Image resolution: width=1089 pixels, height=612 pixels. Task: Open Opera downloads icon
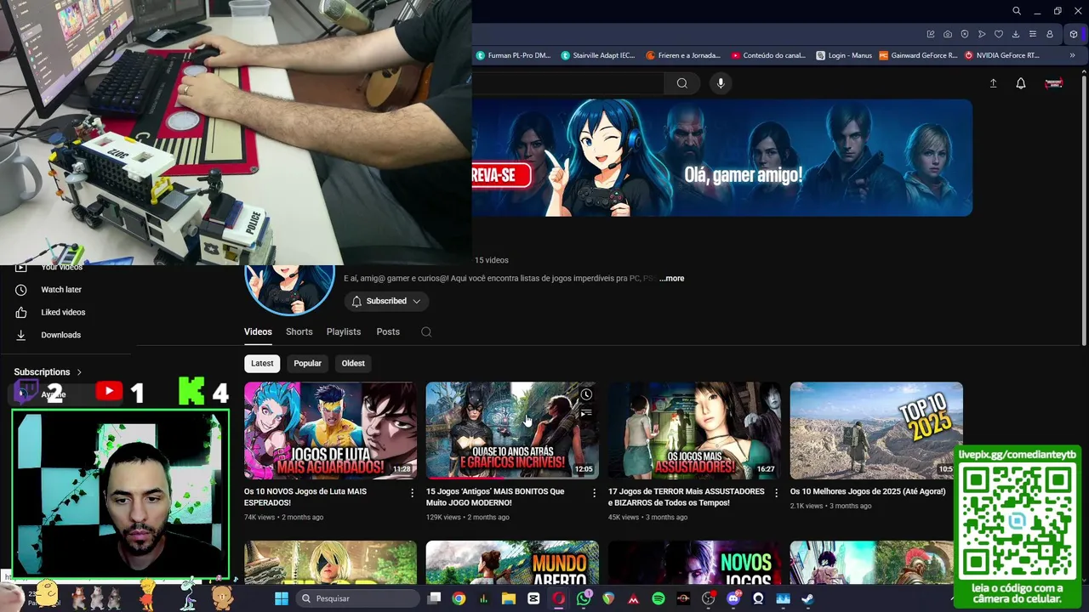pos(1016,34)
